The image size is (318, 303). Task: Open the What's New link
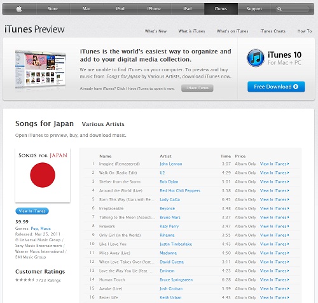pos(156,31)
